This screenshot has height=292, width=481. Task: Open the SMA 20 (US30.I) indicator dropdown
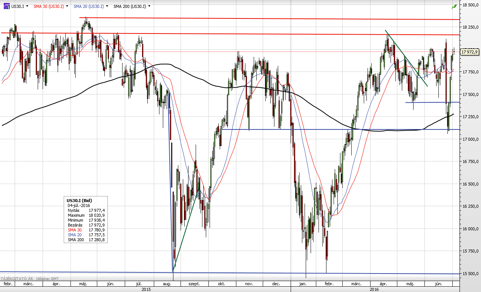click(x=107, y=6)
